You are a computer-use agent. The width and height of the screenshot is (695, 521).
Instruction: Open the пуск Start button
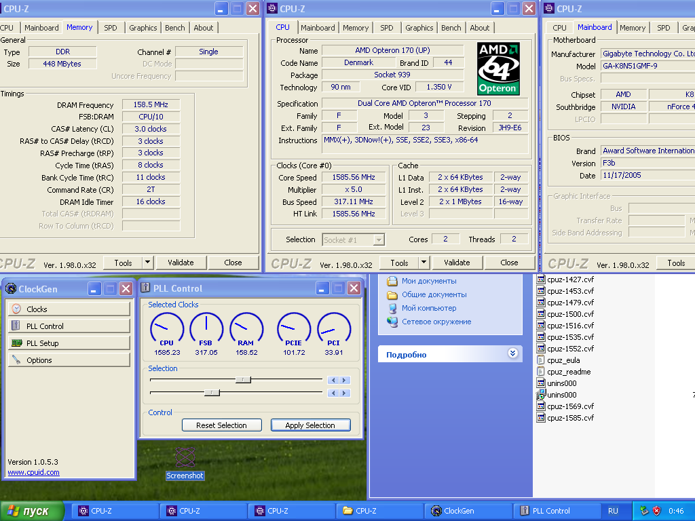31,512
